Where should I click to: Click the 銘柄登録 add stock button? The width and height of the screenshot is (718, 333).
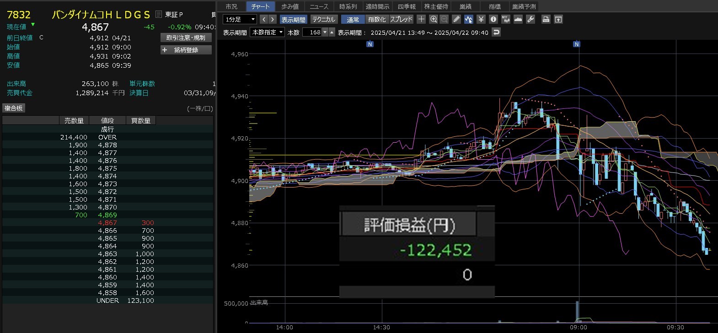click(x=186, y=50)
